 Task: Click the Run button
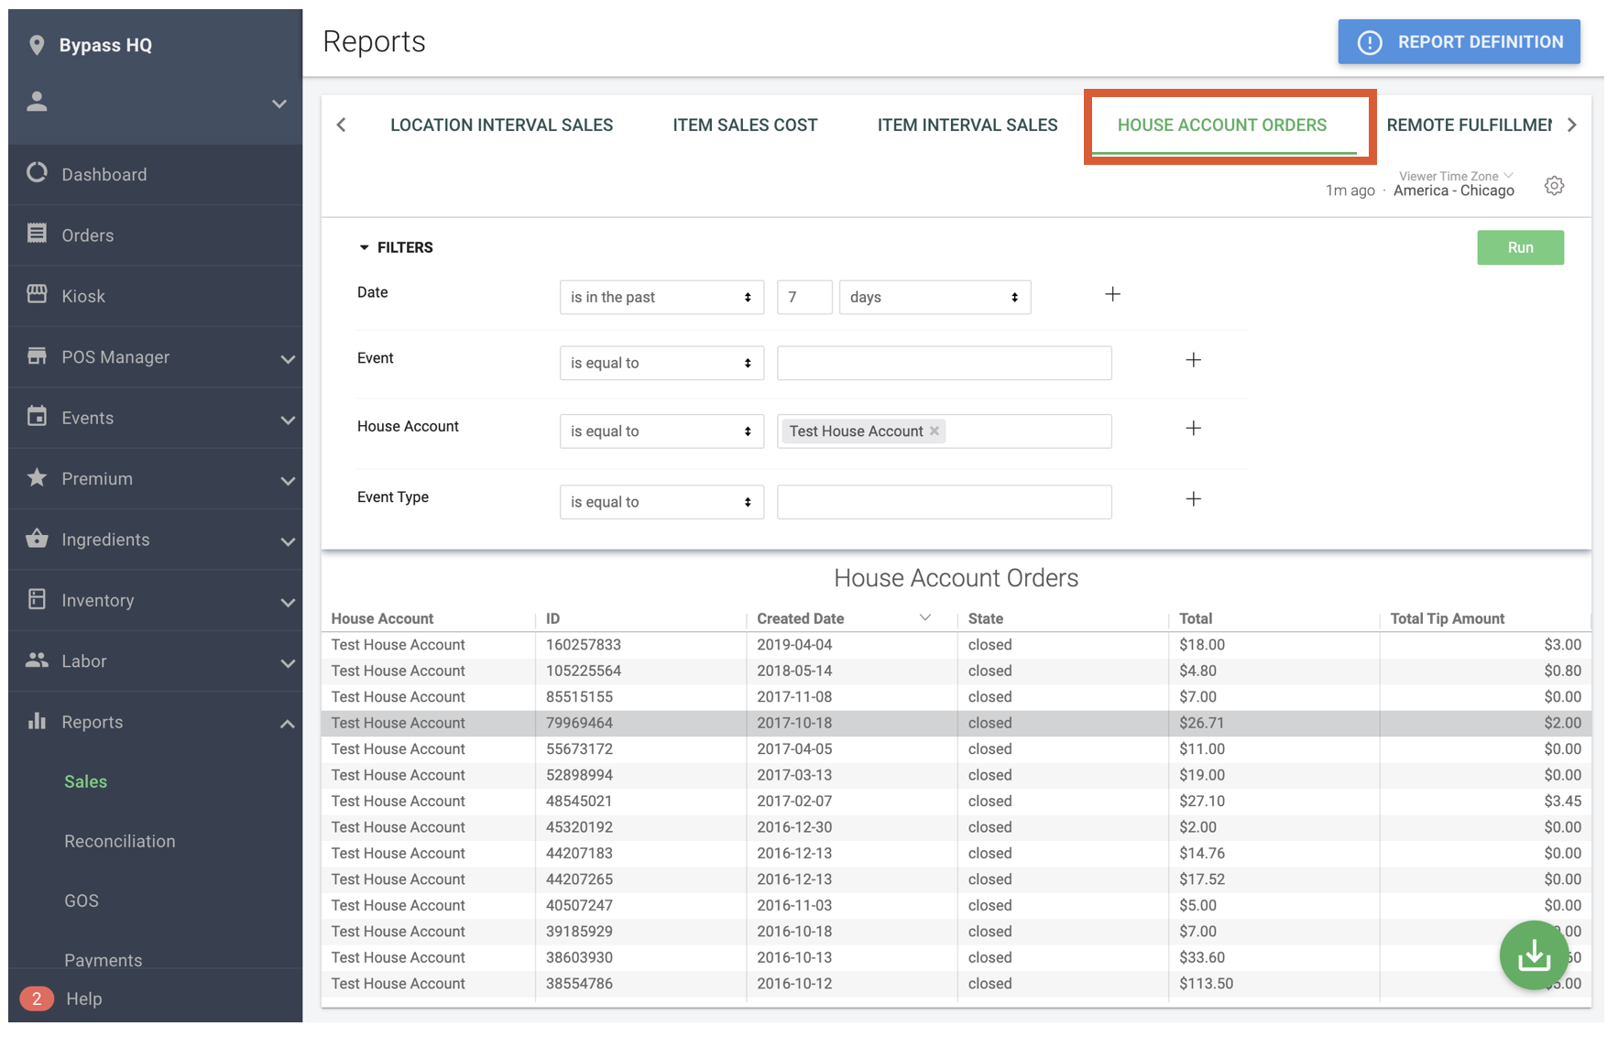(x=1520, y=246)
